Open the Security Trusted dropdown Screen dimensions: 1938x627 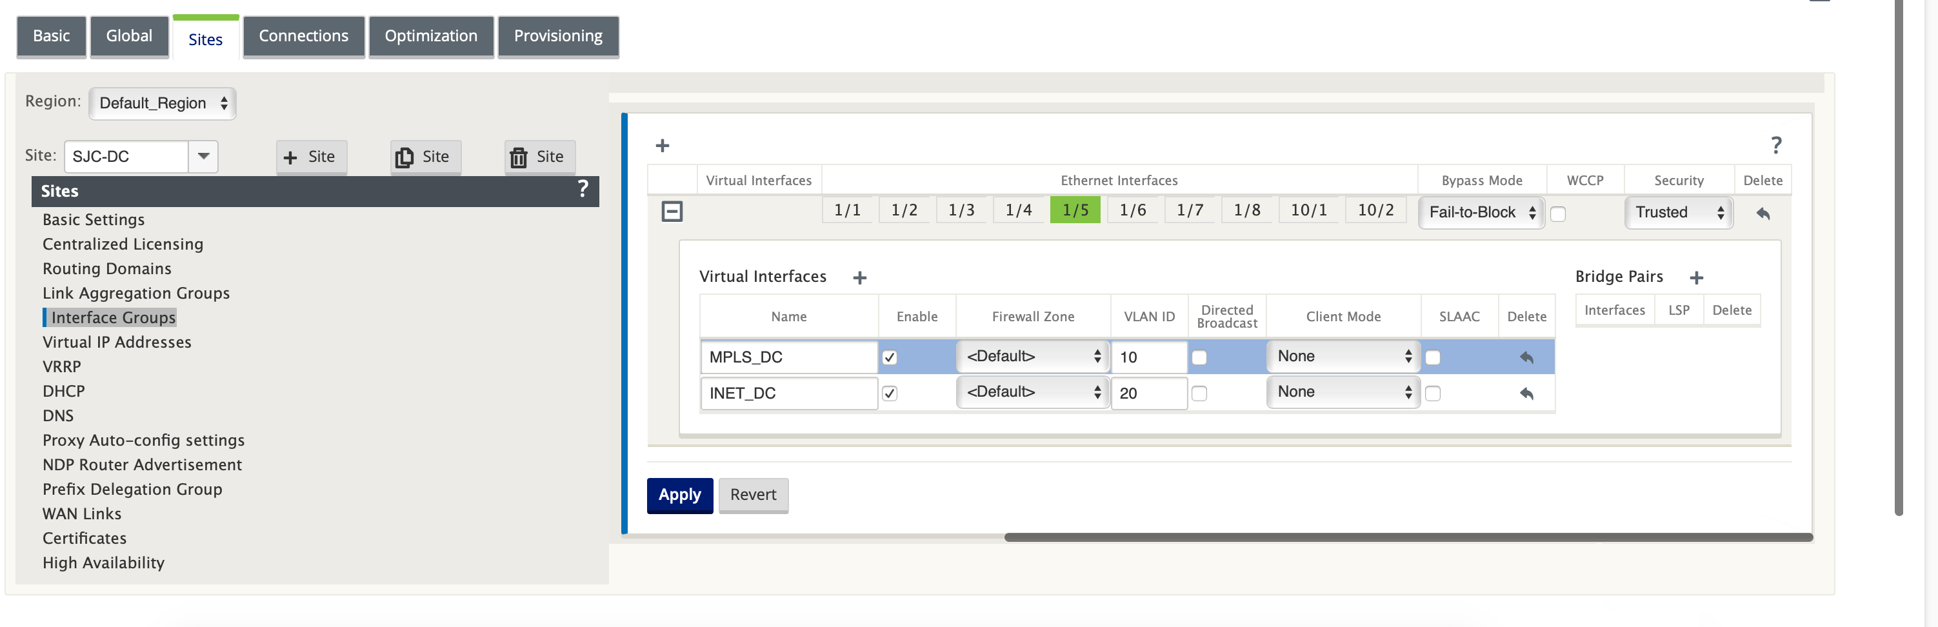[1679, 212]
